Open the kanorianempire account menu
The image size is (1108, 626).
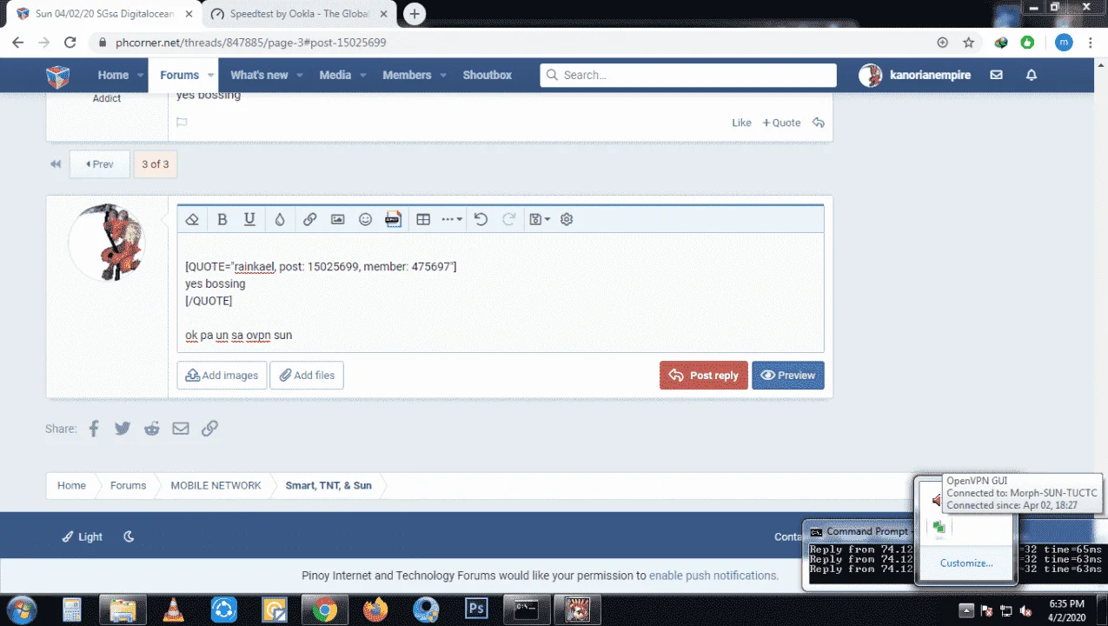tap(915, 75)
